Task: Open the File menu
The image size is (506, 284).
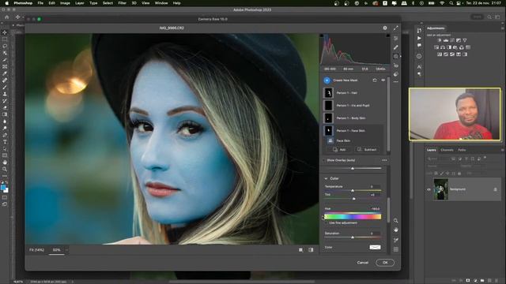Action: pos(40,3)
